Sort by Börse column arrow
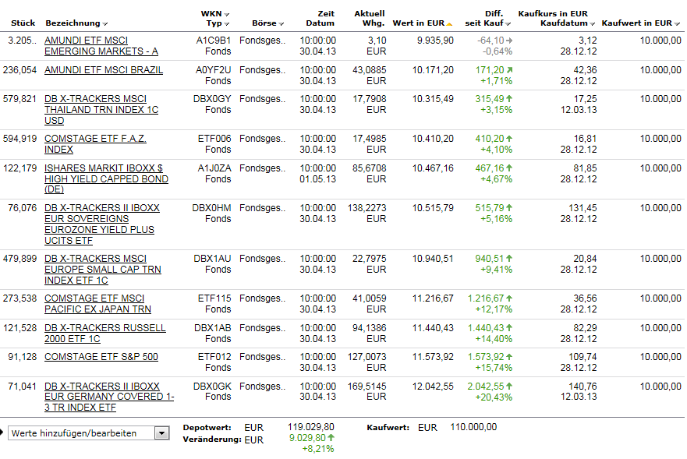 (282, 23)
